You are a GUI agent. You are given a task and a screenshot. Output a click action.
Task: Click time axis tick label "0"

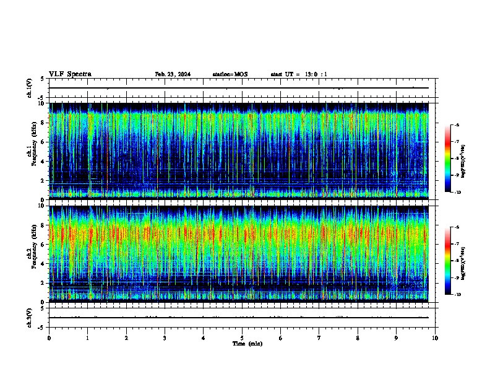pyautogui.click(x=49, y=338)
